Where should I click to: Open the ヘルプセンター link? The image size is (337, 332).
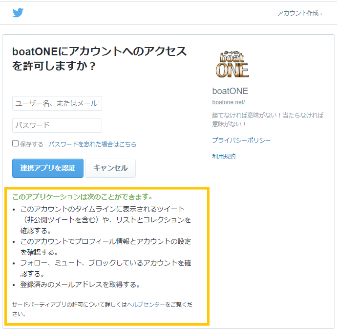[x=146, y=305]
